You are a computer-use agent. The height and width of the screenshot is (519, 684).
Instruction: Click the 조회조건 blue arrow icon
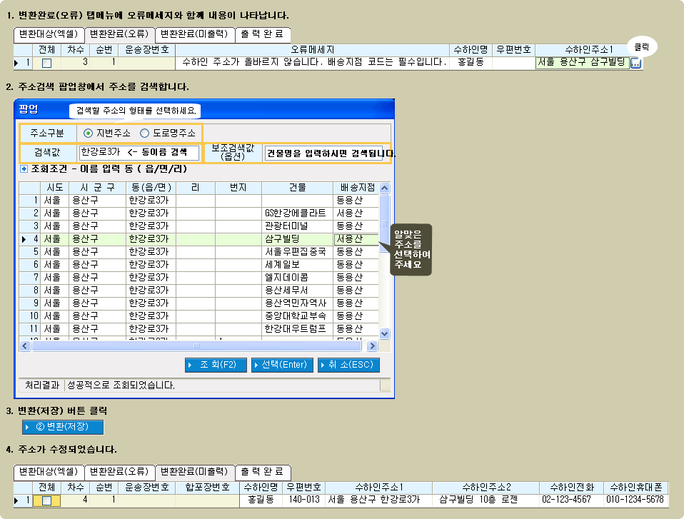[x=24, y=169]
